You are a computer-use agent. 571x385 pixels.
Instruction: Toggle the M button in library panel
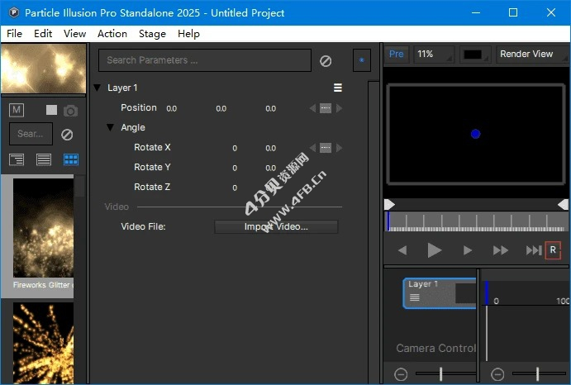tap(17, 110)
